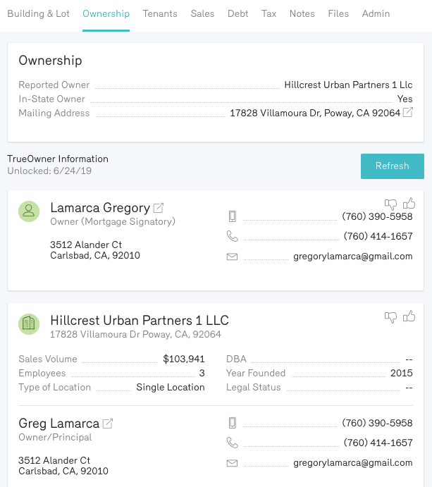Image resolution: width=432 pixels, height=487 pixels.
Task: Click the Lamarca Gregory owner name
Action: (x=100, y=208)
